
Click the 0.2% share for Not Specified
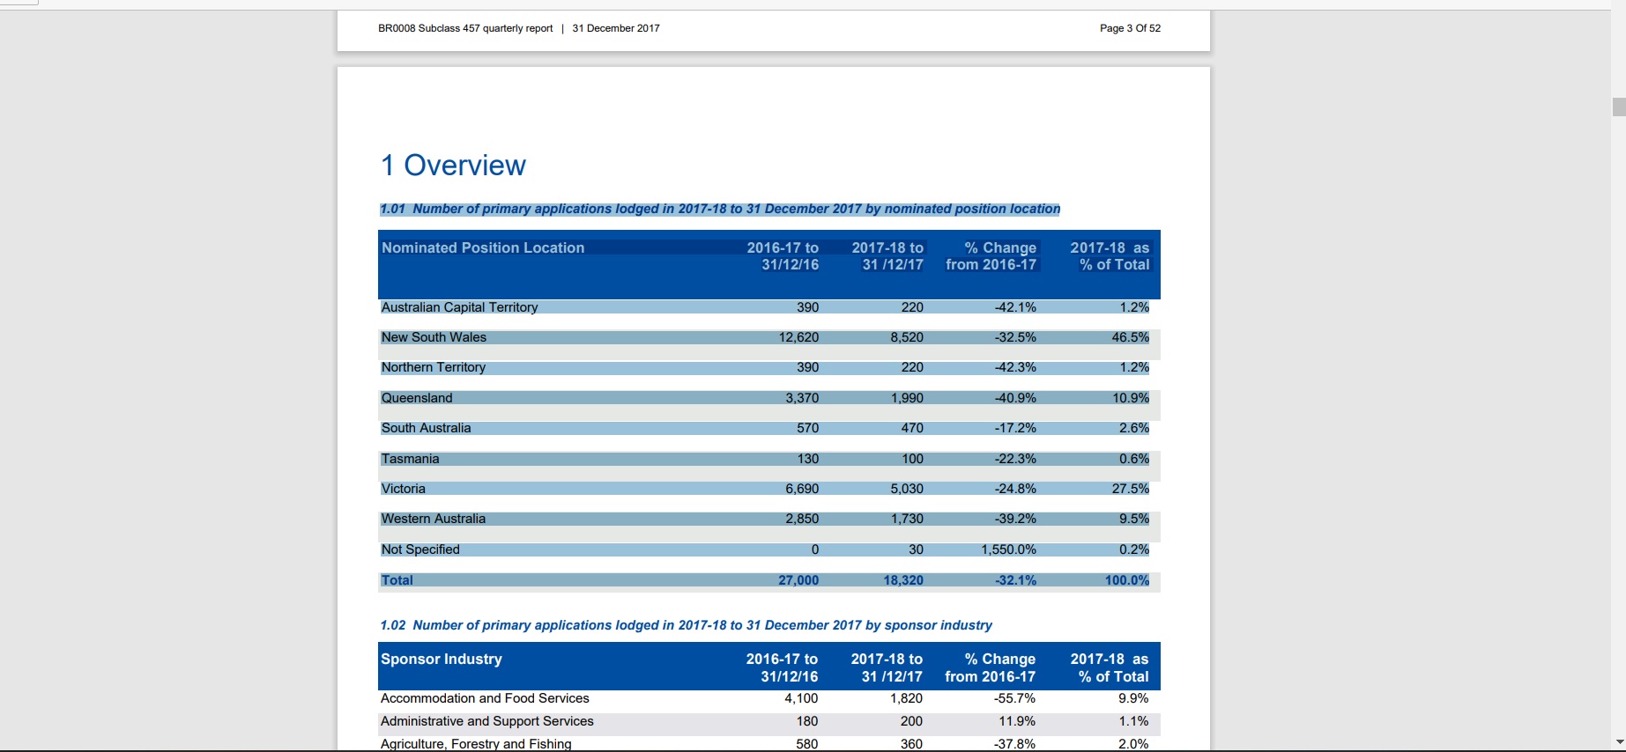click(1134, 549)
